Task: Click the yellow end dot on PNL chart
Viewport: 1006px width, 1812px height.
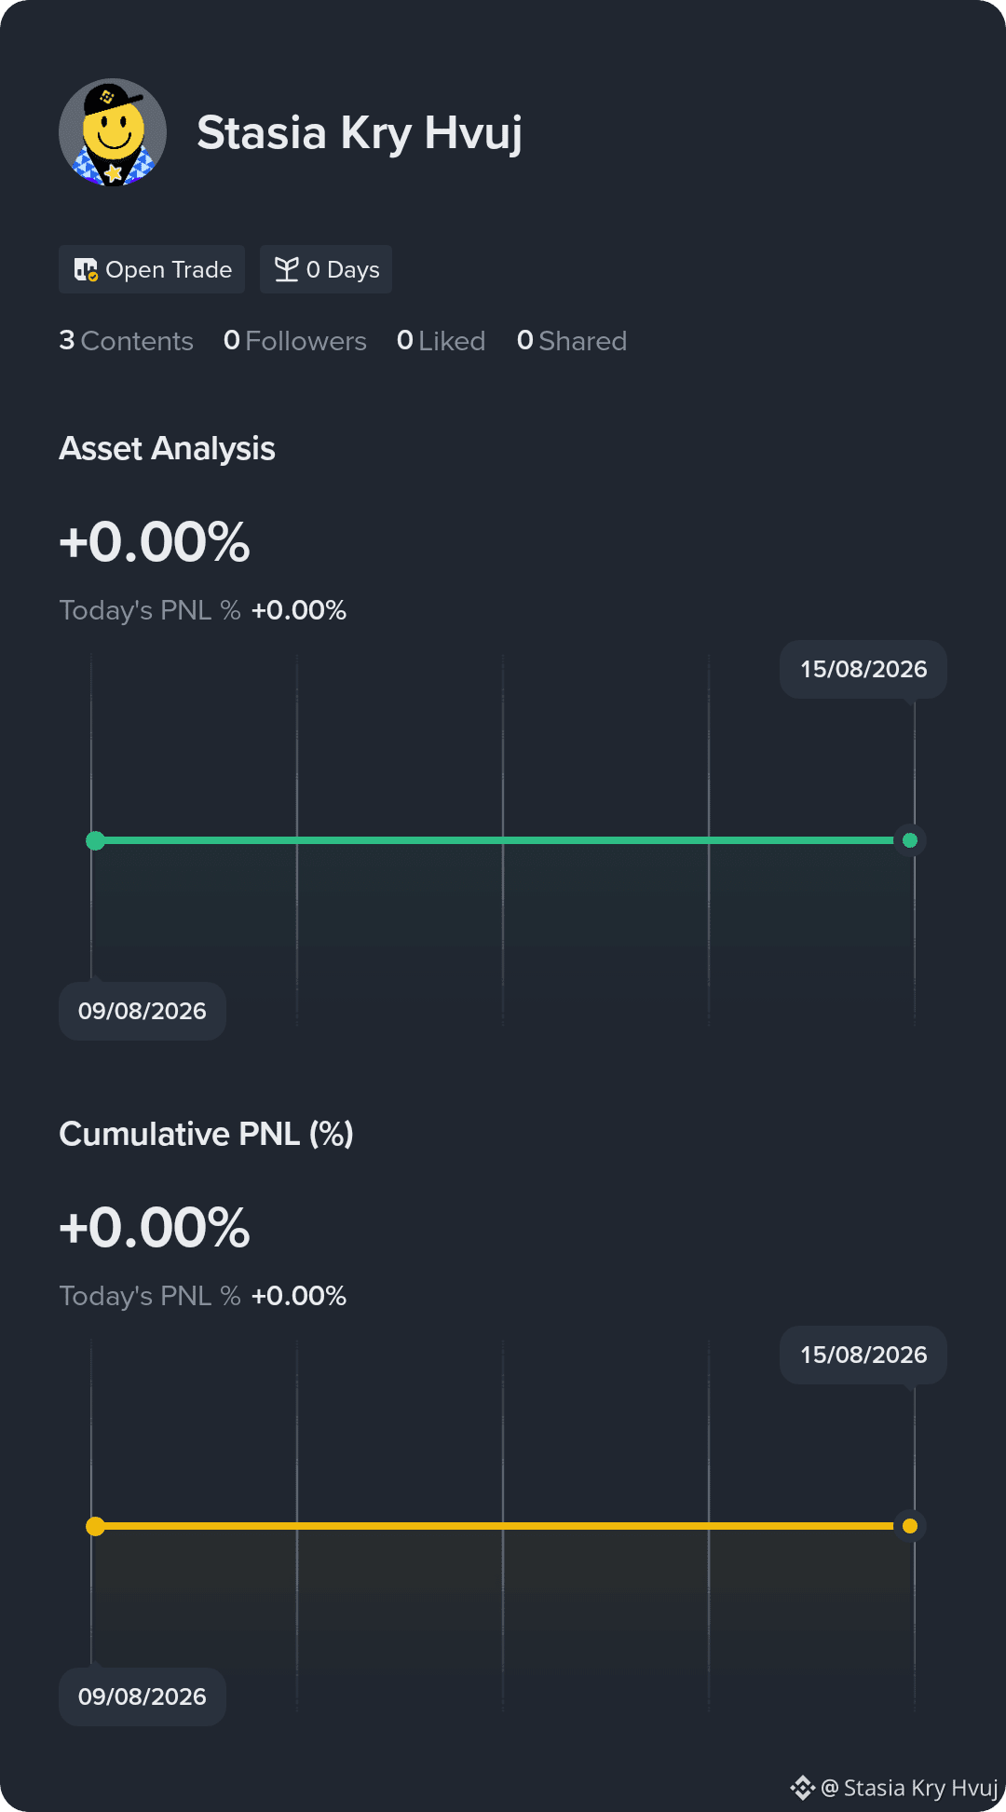Action: pos(910,1526)
